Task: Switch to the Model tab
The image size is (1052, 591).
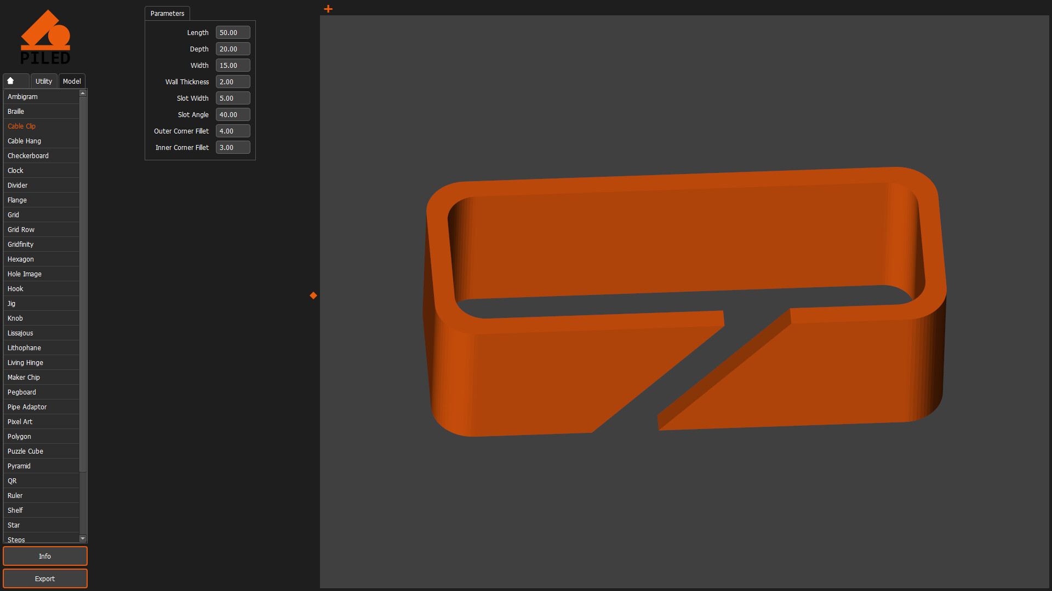Action: [72, 80]
